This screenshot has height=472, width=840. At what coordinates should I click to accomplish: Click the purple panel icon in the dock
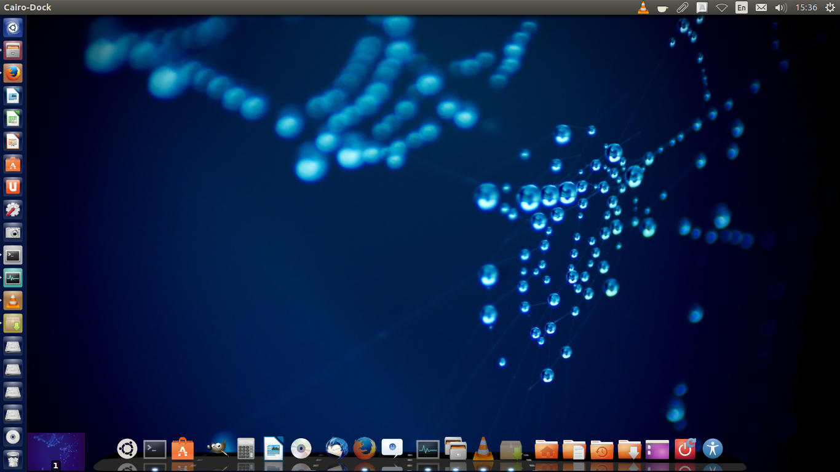click(x=657, y=449)
